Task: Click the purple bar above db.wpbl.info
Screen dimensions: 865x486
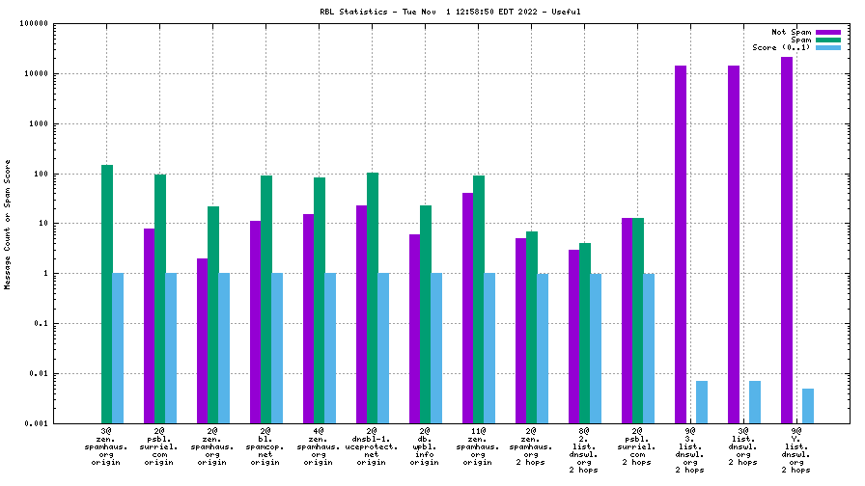Action: [x=414, y=328]
